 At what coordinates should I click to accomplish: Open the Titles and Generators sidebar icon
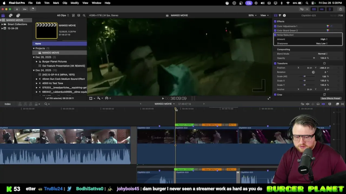18,15
